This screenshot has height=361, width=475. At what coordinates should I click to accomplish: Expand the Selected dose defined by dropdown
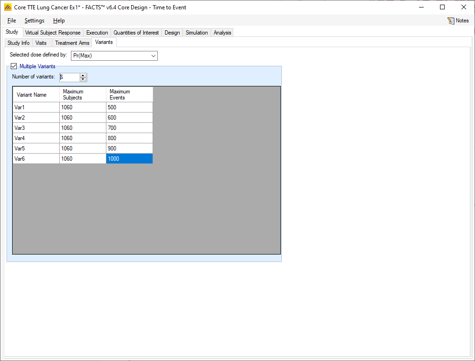[x=114, y=56]
